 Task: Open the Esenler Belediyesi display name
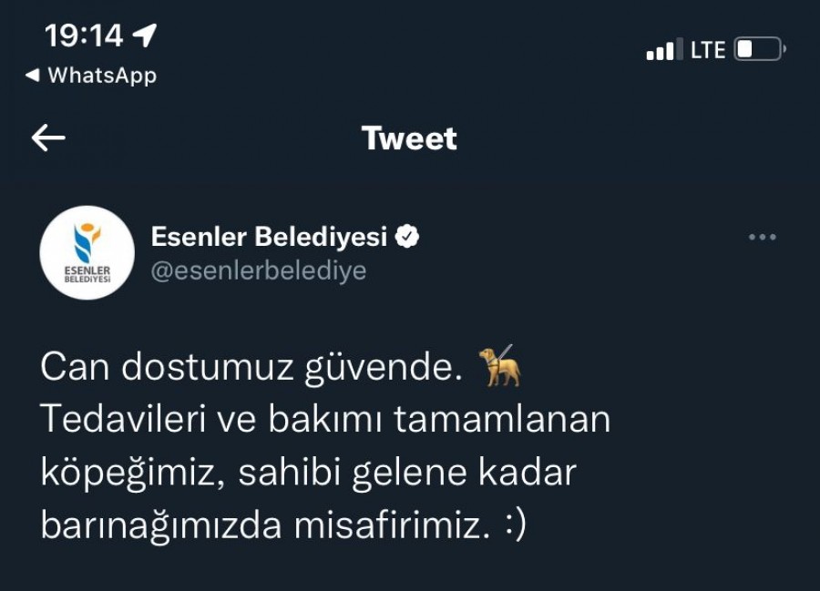(x=269, y=238)
